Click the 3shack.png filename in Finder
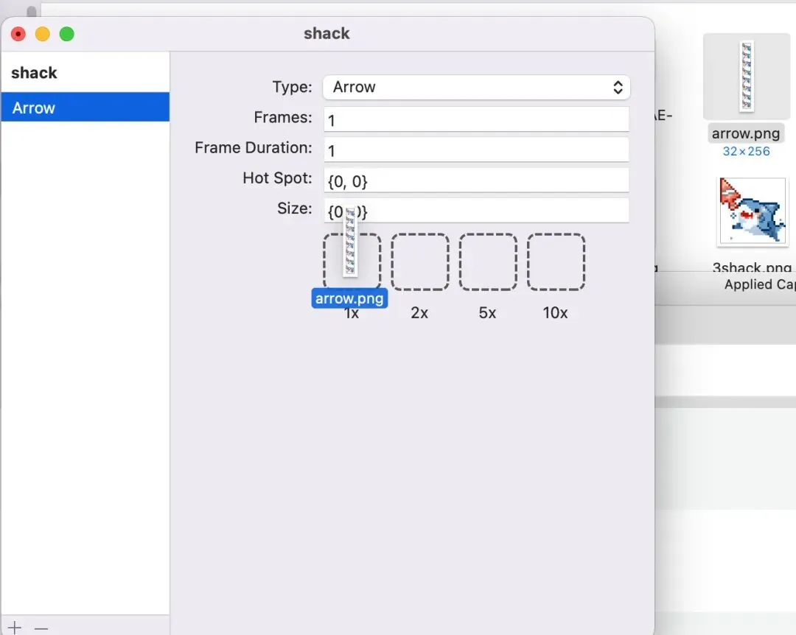Screen dimensions: 796x635 click(x=752, y=267)
